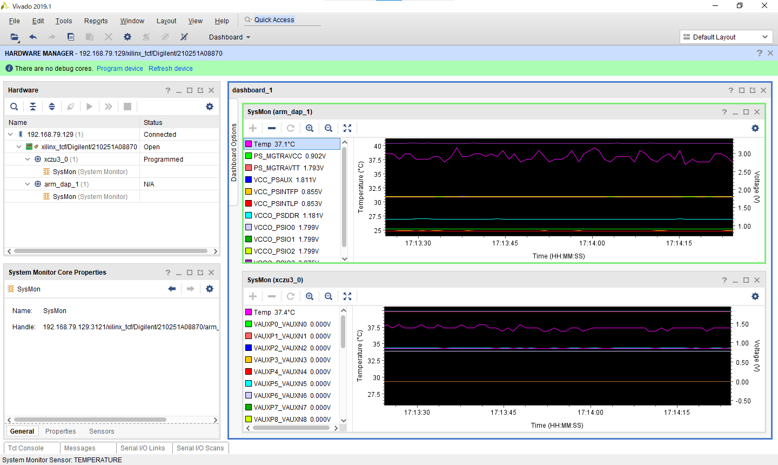Float the Hardware panel
This screenshot has width=778, height=465.
click(x=200, y=90)
